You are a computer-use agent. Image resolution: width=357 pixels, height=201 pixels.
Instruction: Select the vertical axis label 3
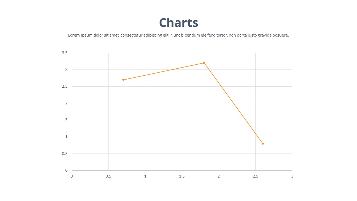[66, 70]
